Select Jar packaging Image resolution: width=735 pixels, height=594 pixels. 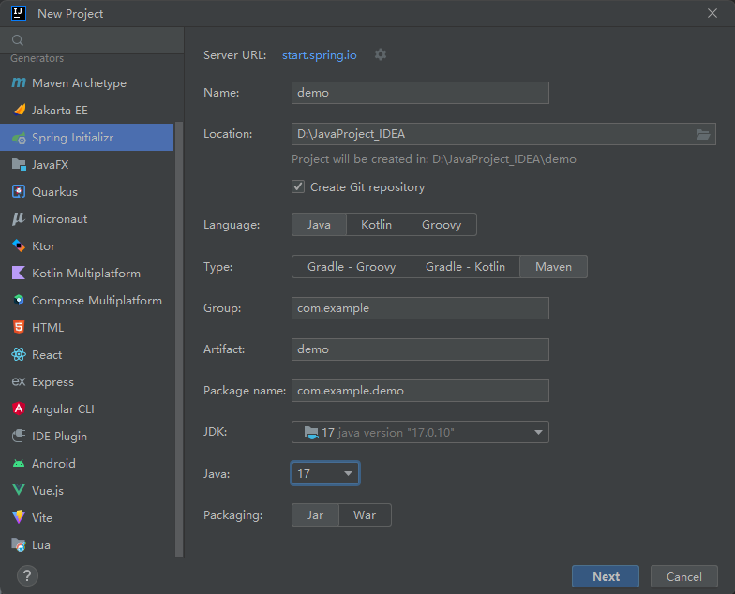tap(315, 515)
